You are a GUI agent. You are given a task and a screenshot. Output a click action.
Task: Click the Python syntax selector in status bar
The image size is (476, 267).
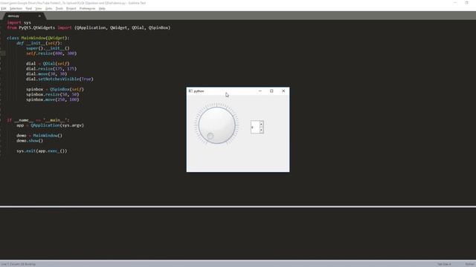pos(470,264)
